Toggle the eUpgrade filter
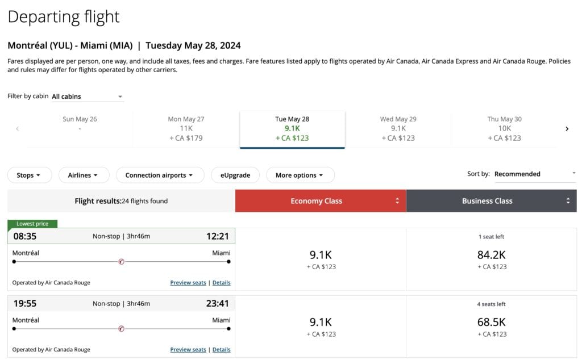Image resolution: width=582 pixels, height=360 pixels. pos(235,175)
